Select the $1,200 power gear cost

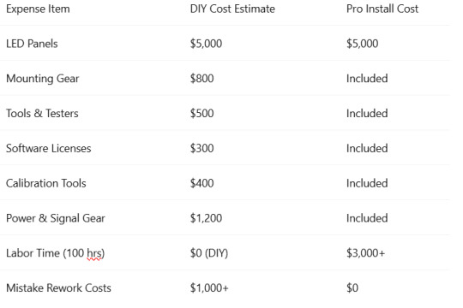click(x=206, y=218)
